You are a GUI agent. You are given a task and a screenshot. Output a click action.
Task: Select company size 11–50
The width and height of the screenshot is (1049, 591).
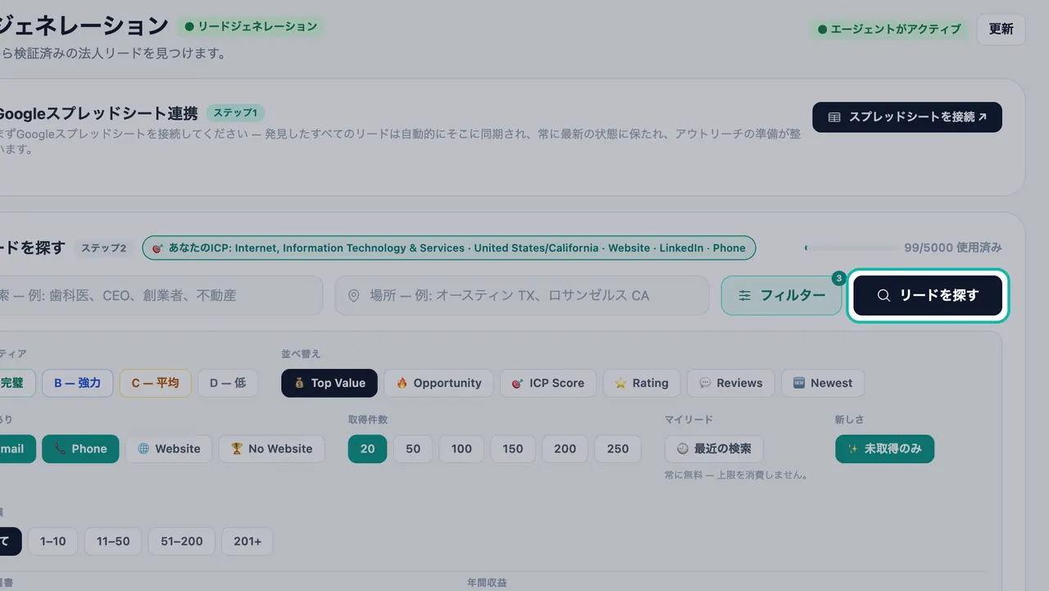(113, 541)
